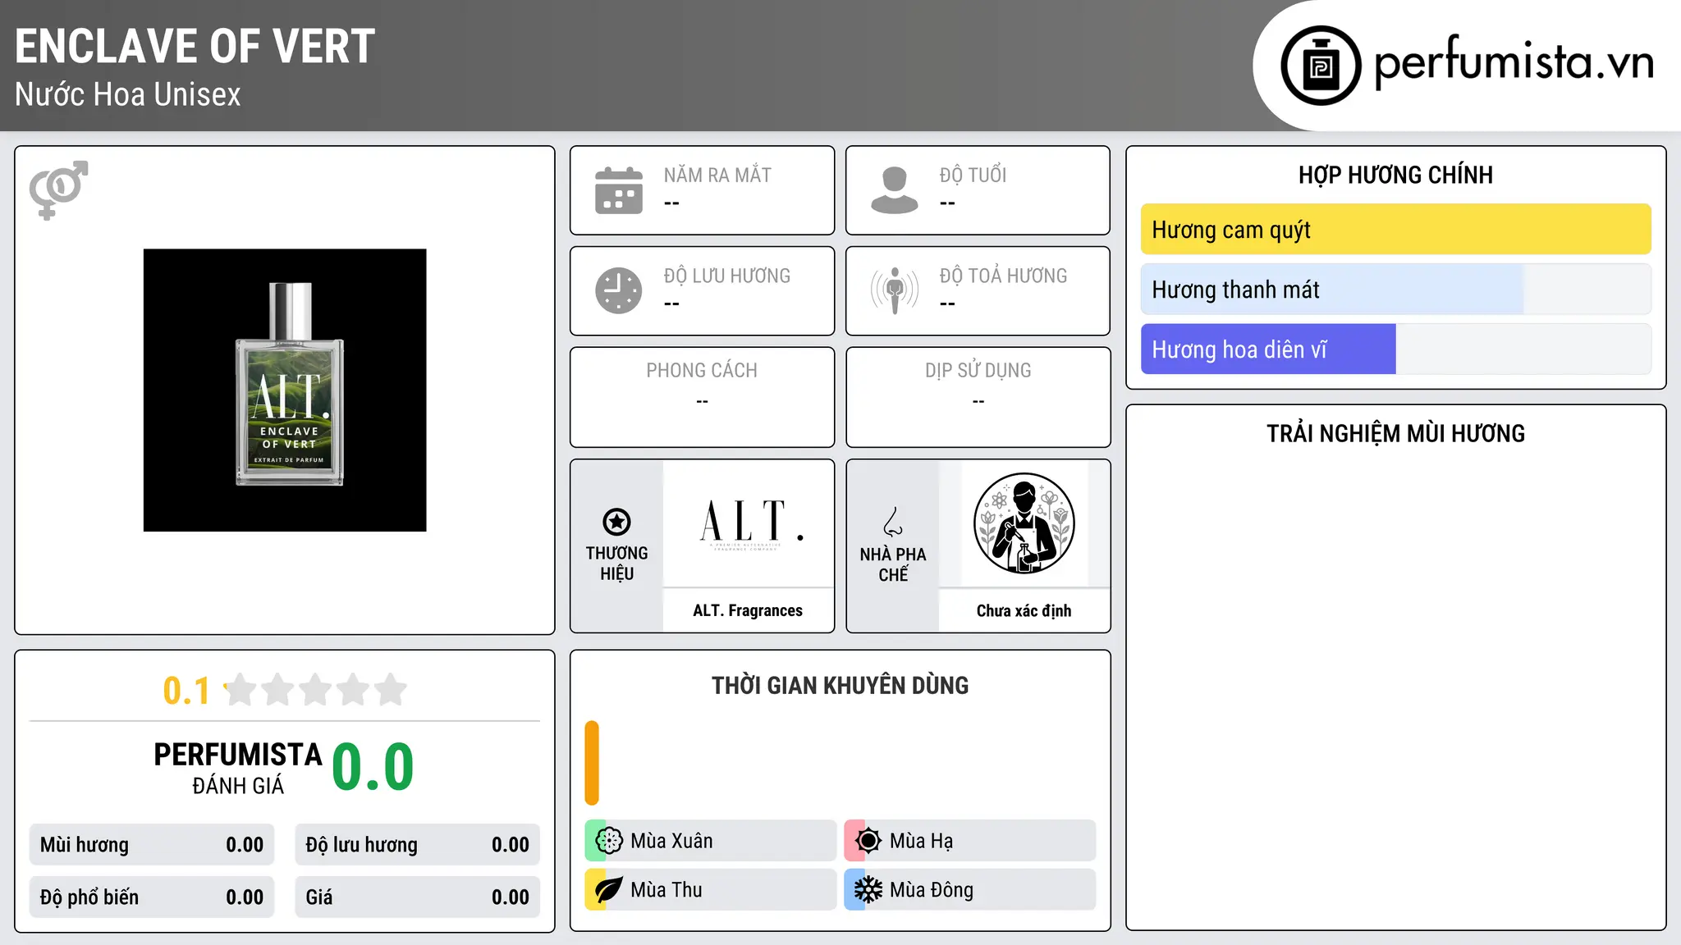Click the HỢP HƯƠNG CHÍNH heading
1681x945 pixels.
[1395, 175]
